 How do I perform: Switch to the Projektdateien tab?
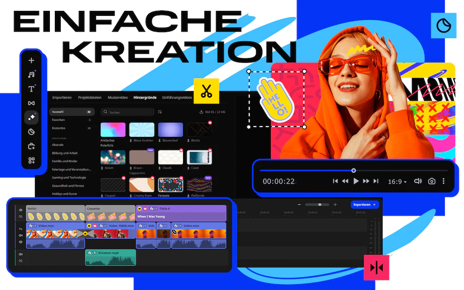pos(90,98)
